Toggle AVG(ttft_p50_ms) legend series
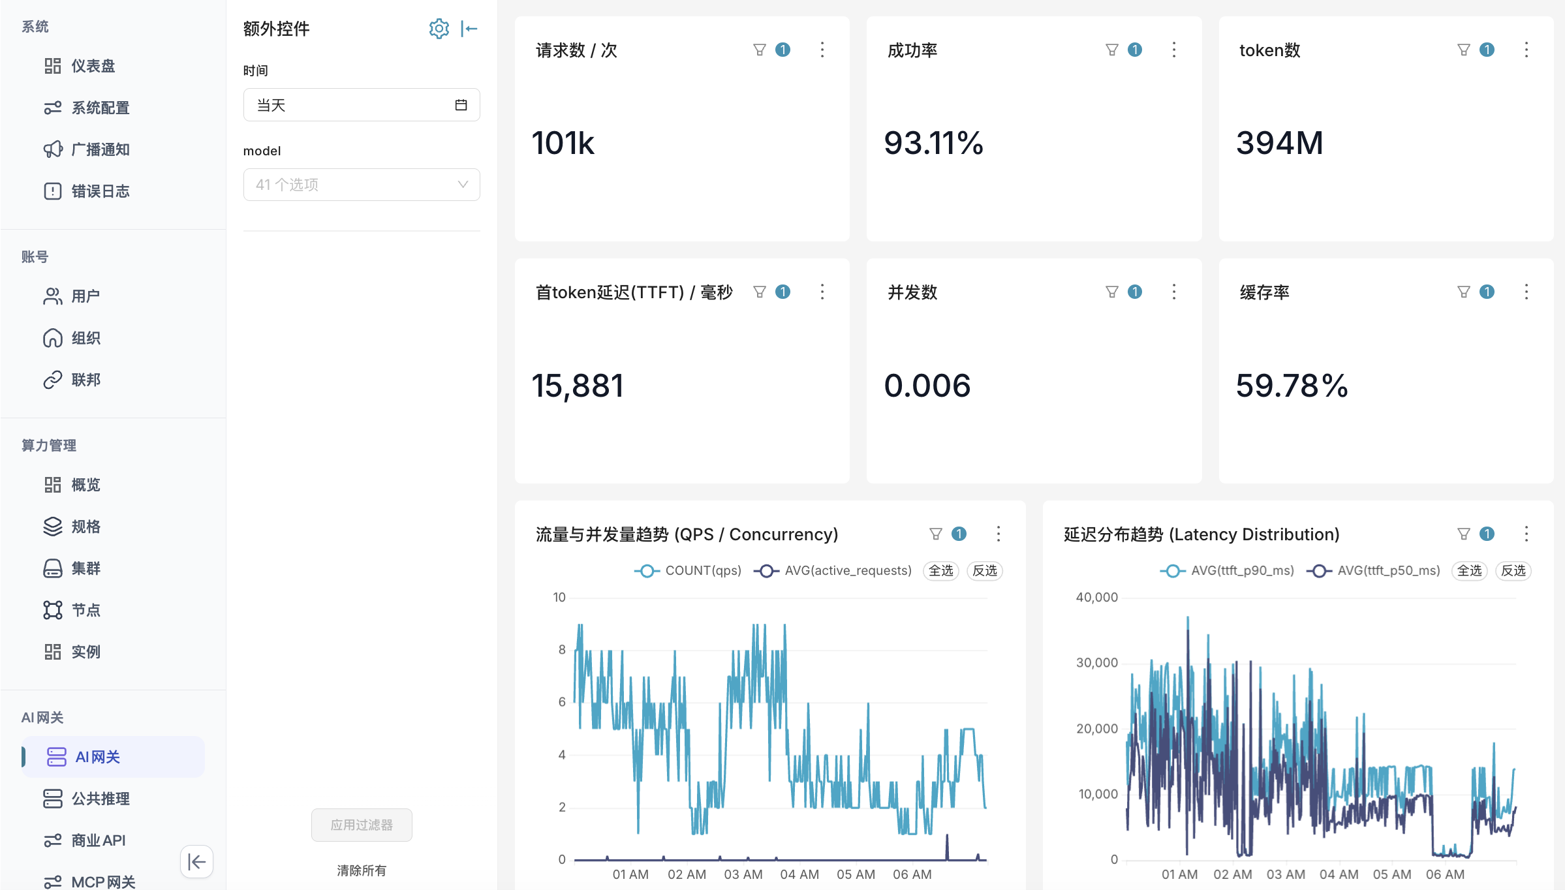 click(x=1373, y=571)
